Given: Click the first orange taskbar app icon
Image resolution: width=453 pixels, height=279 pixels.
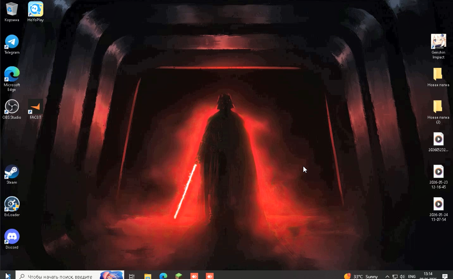Looking at the screenshot, I should [x=194, y=276].
